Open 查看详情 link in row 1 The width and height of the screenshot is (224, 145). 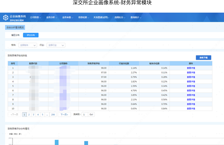pyautogui.click(x=191, y=68)
